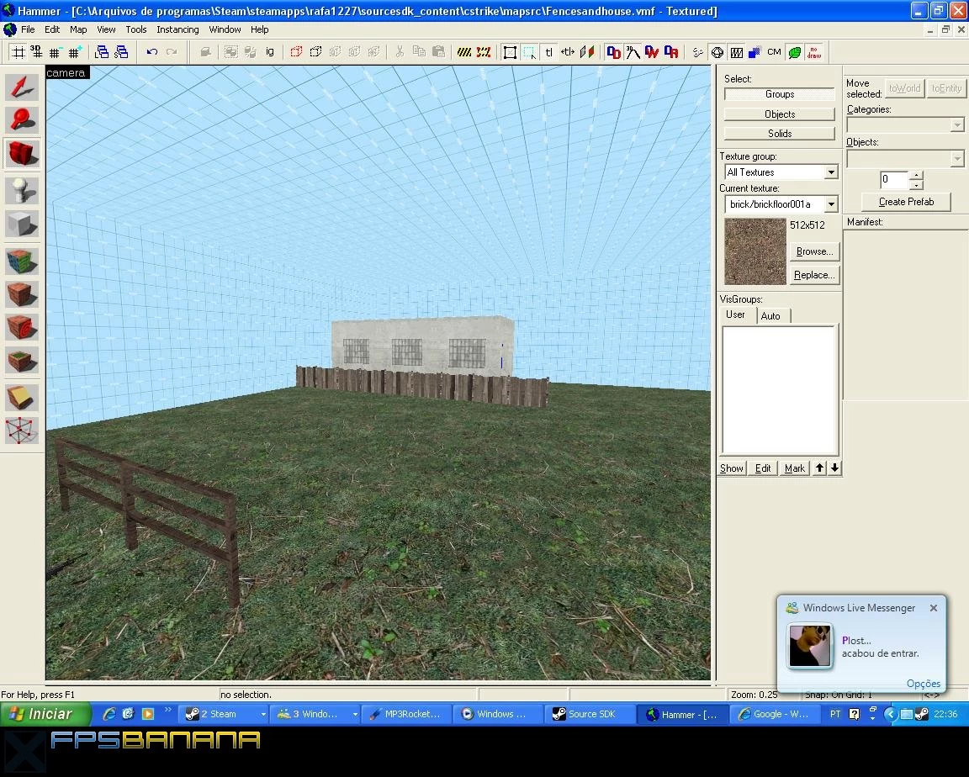Click the Displacement walkable DW icon

click(652, 52)
